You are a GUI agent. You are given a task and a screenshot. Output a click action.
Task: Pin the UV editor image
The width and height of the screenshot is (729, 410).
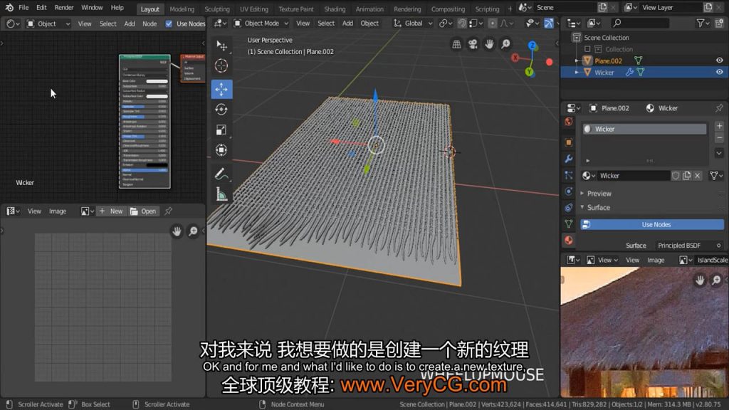(168, 211)
